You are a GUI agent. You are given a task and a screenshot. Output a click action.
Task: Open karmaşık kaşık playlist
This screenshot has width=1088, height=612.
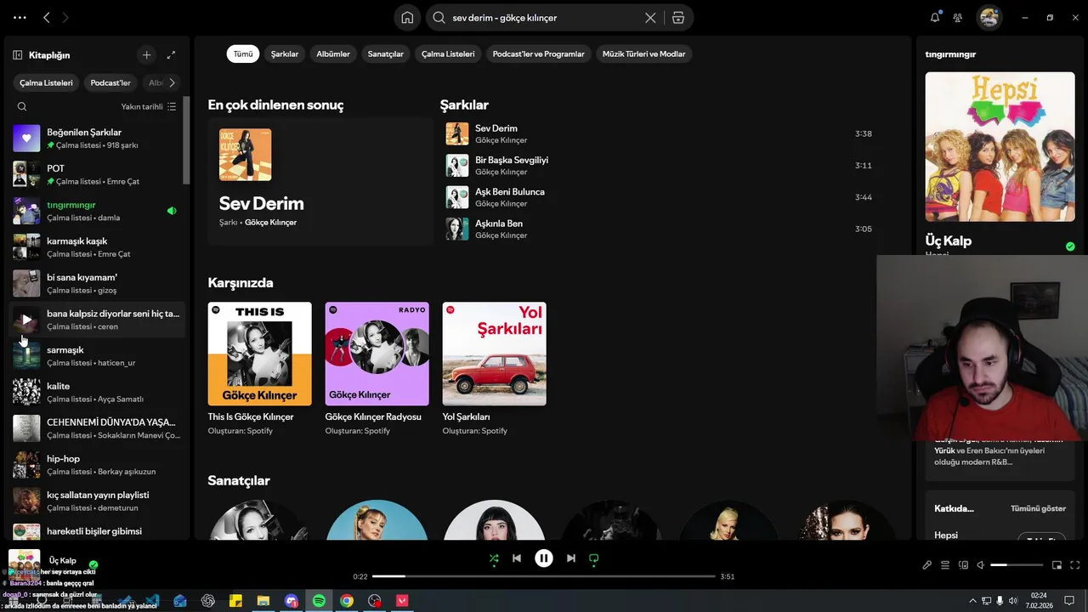tap(97, 247)
